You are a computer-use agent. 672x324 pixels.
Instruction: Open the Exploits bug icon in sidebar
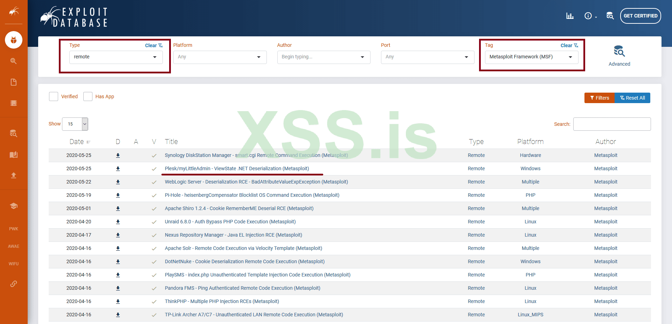pyautogui.click(x=14, y=40)
